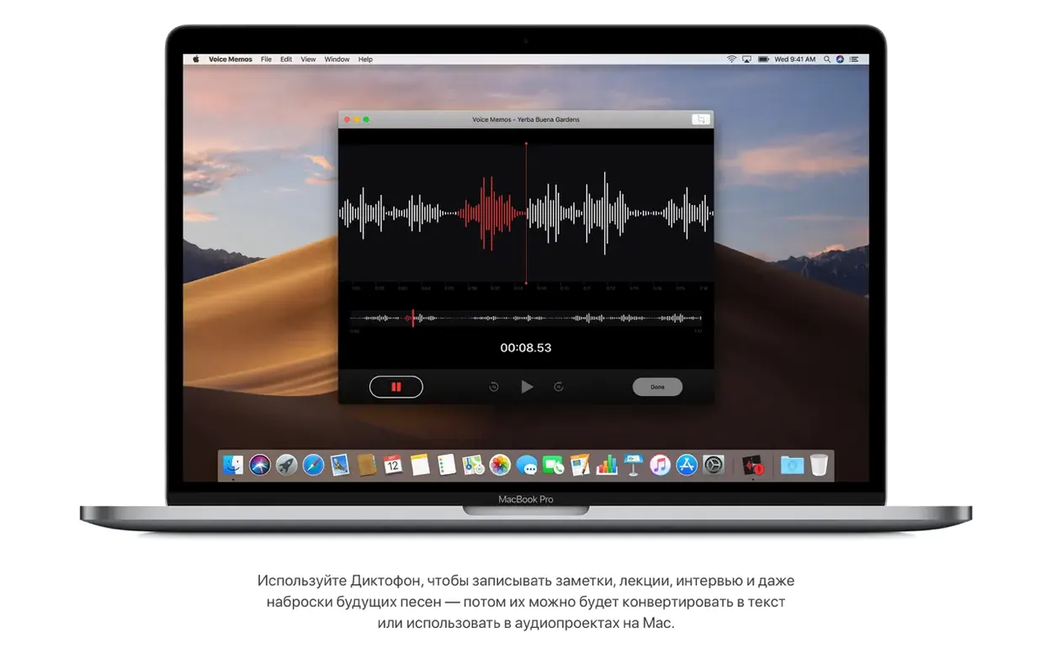Click the Done button

(x=657, y=387)
